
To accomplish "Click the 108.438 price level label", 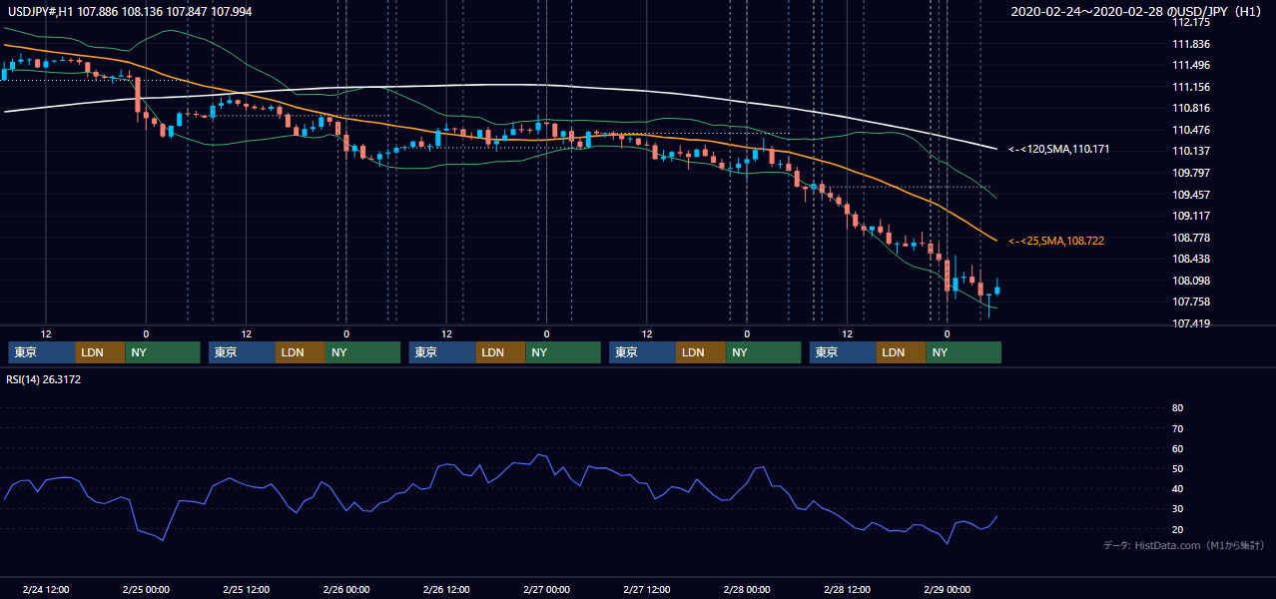I will pos(1190,259).
